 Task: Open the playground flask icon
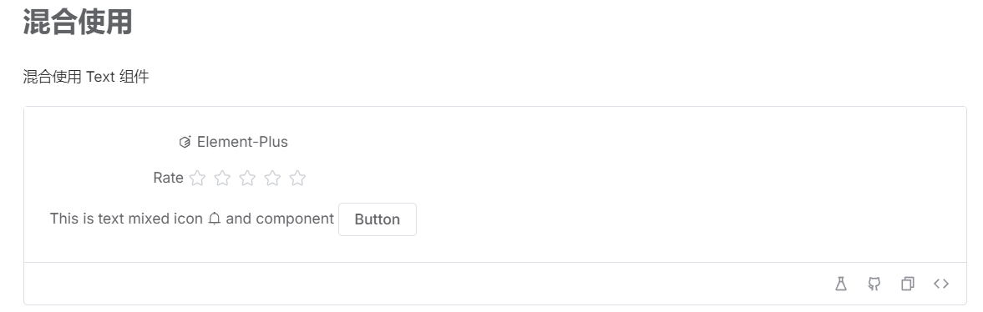(841, 284)
